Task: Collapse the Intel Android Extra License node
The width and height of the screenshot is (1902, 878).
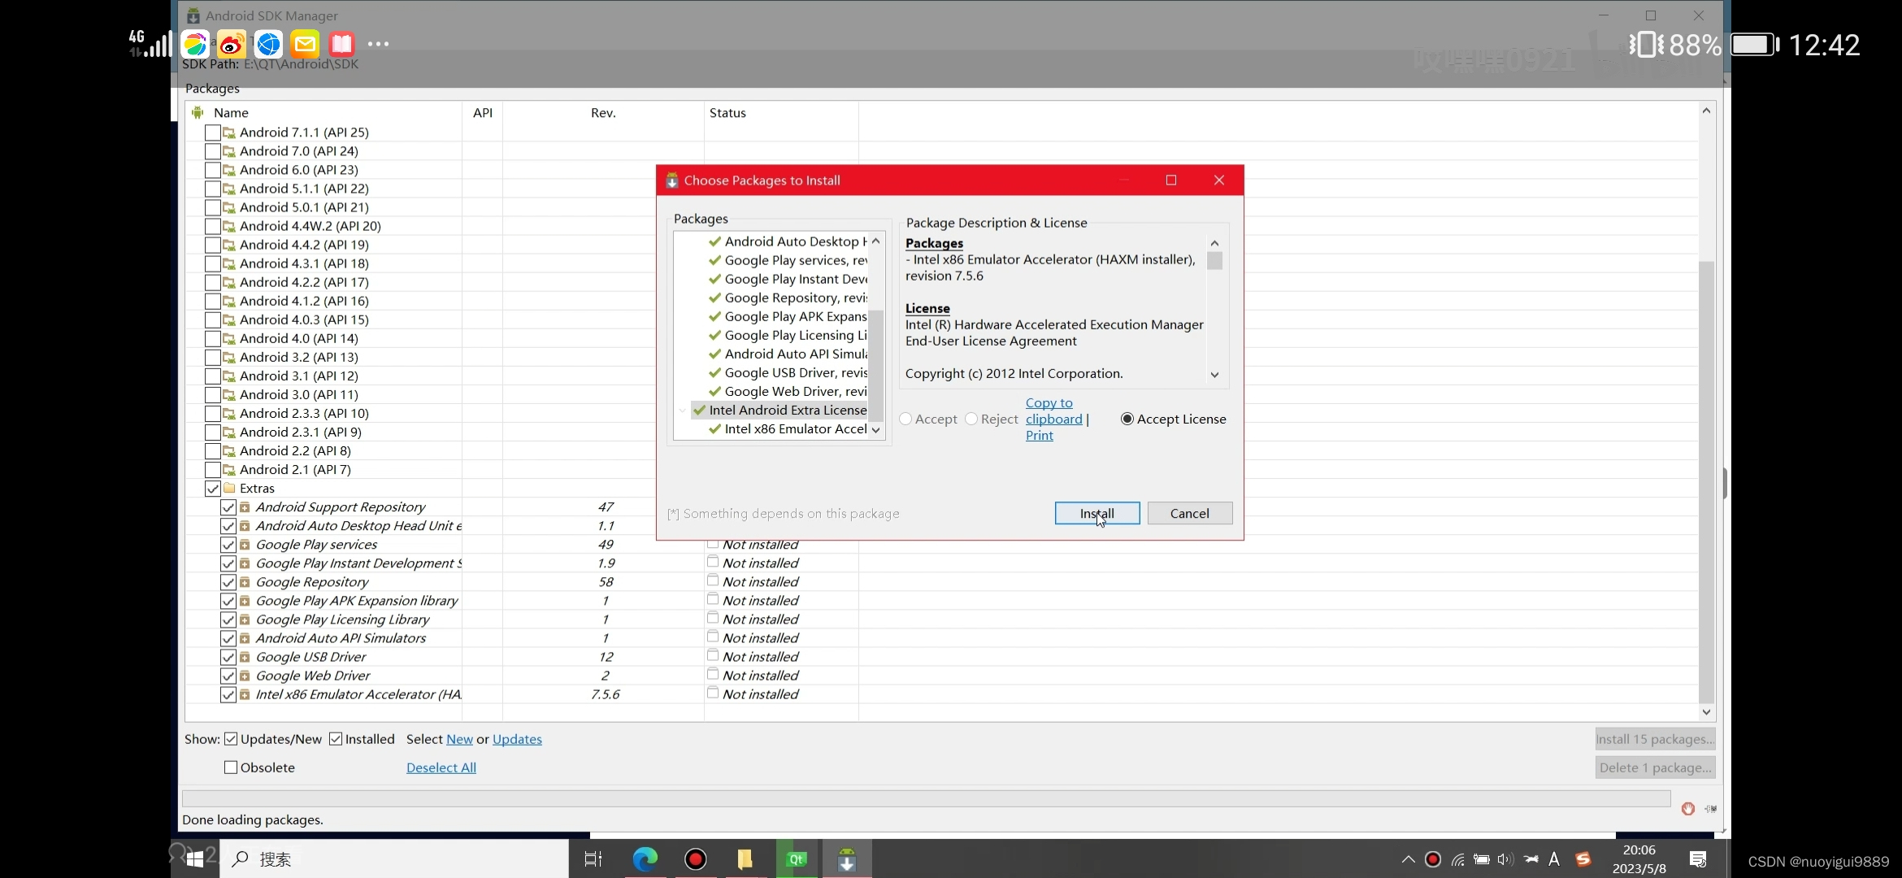Action: [683, 411]
